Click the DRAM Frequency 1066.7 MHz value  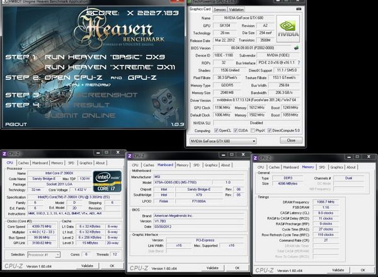tap(326, 202)
